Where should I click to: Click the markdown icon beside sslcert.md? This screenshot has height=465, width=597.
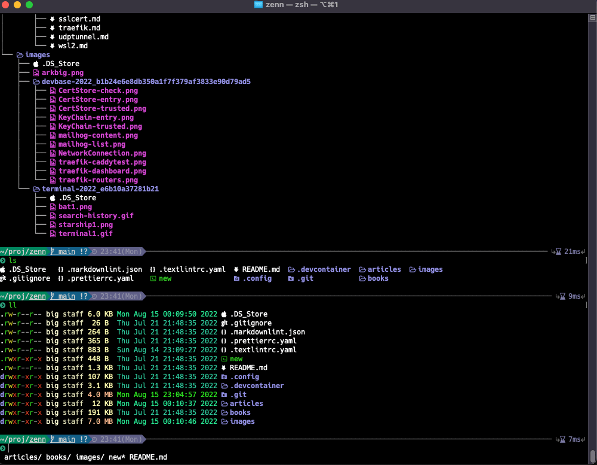coord(52,19)
